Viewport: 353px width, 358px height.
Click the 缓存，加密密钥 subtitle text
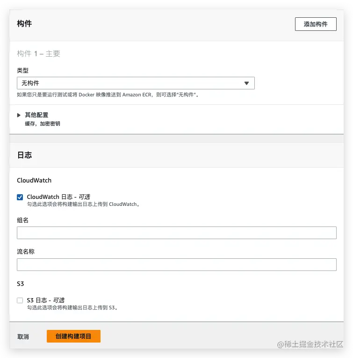point(43,124)
